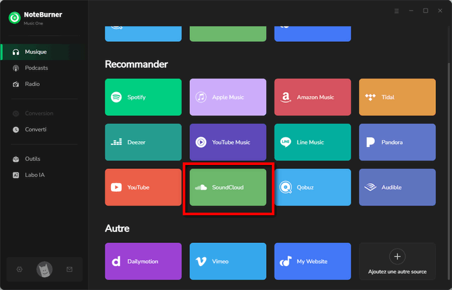
Task: Click the NoteBurner title text
Action: (43, 15)
